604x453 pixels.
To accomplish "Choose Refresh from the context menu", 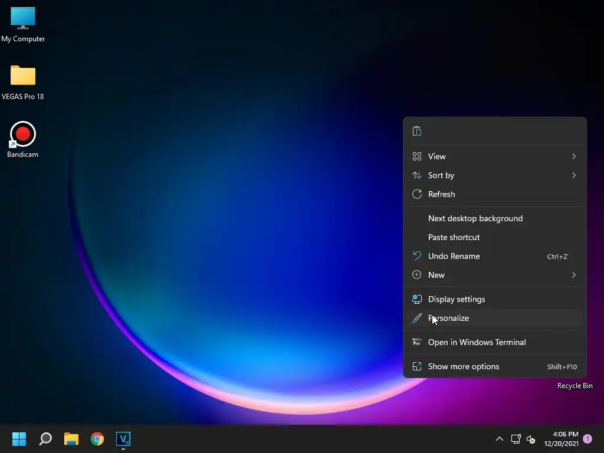I will point(495,194).
